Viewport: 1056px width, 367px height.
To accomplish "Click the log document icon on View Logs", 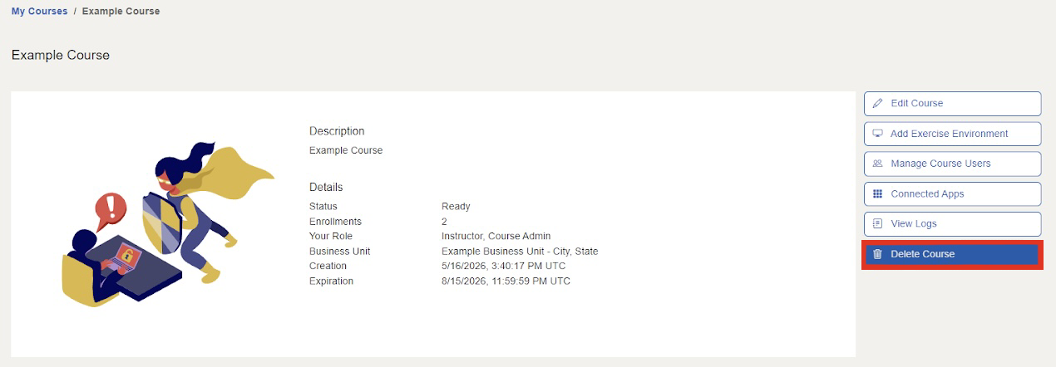I will (x=877, y=223).
